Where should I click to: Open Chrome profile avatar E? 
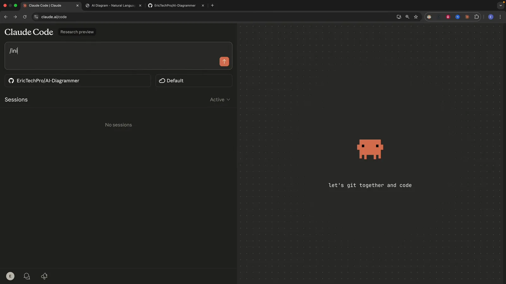click(x=491, y=17)
